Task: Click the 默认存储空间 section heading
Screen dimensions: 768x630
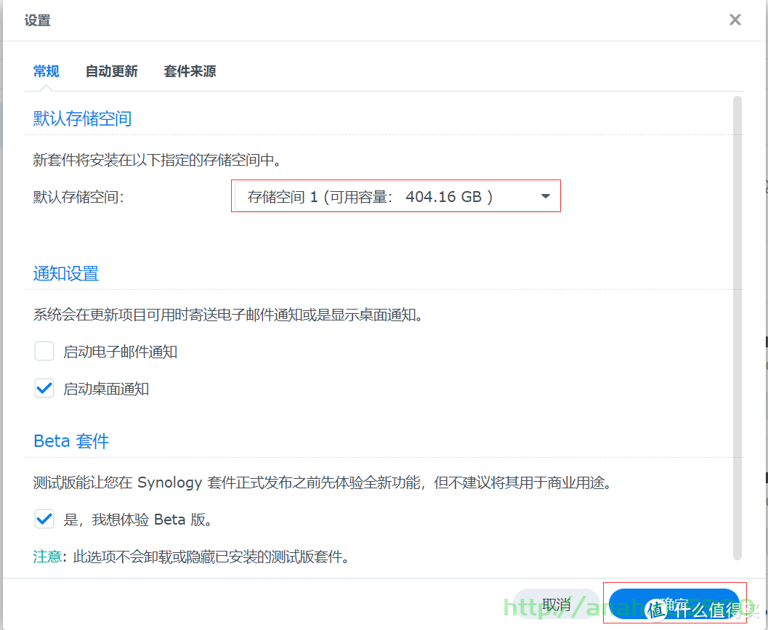Action: coord(82,118)
